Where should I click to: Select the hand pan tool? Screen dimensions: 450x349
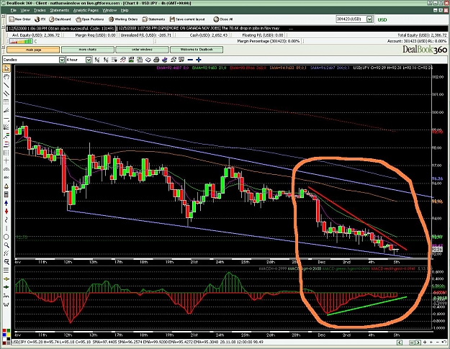[6, 76]
